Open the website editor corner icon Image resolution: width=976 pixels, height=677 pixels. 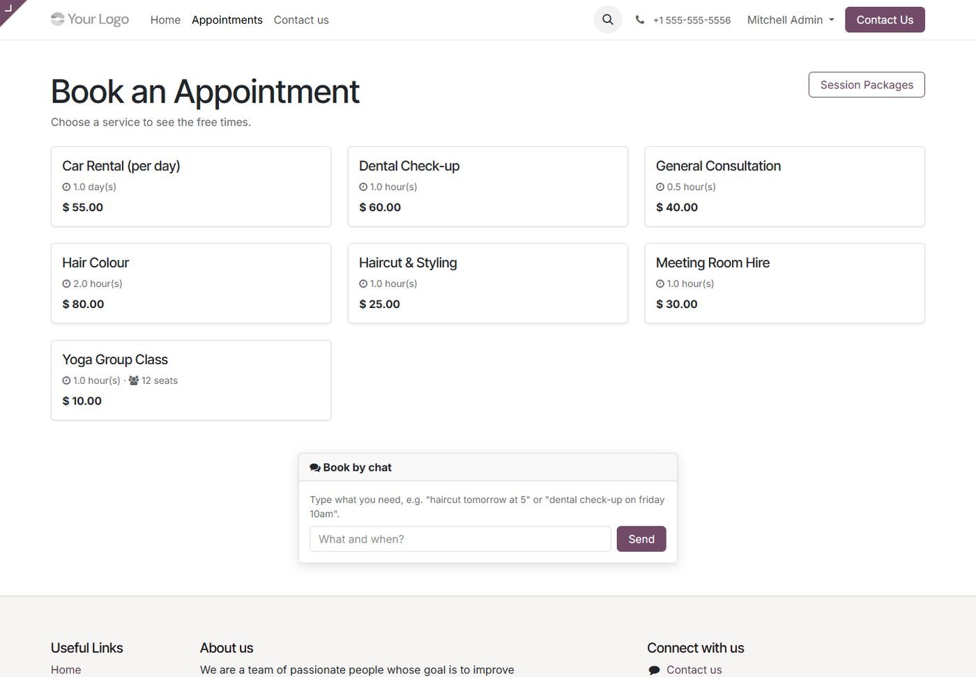pyautogui.click(x=10, y=8)
